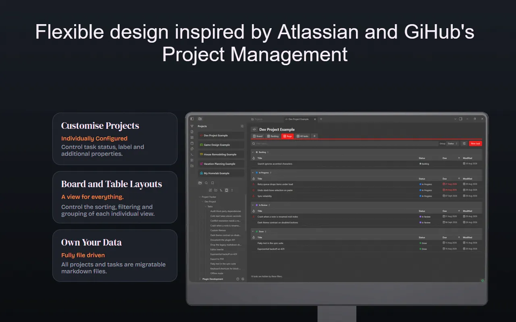The height and width of the screenshot is (322, 516).
Task: Open the sidebar search magnifier icon
Action: (206, 183)
